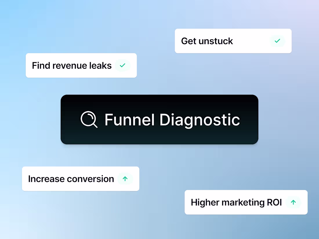Expand the Funnel Diagnostic panel
Screen dimensions: 319x239
(159, 119)
